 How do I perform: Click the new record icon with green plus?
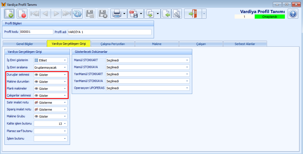tap(9, 14)
